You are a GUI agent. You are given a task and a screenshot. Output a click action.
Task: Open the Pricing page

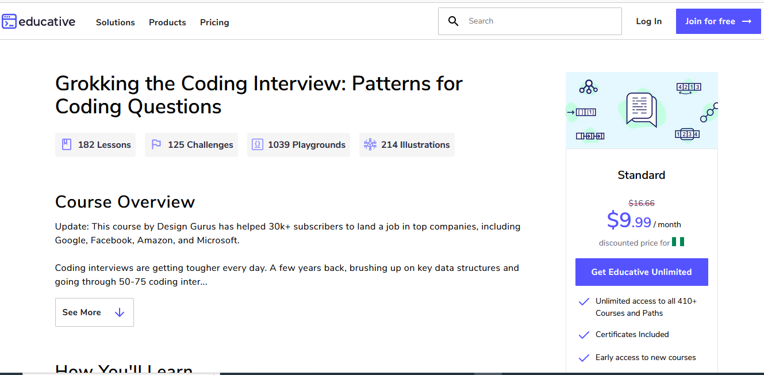tap(214, 22)
